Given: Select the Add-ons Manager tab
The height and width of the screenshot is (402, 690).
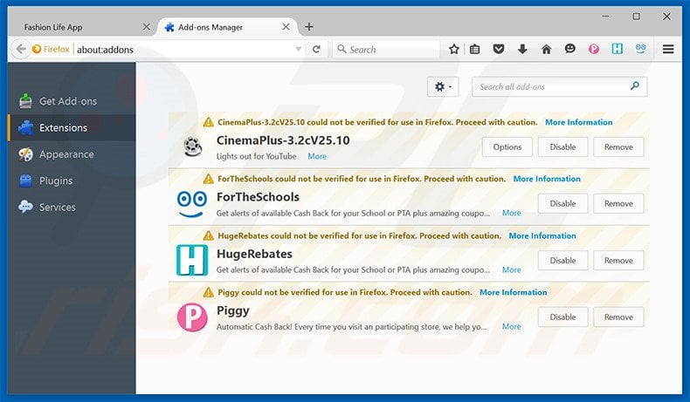Looking at the screenshot, I should 227,27.
